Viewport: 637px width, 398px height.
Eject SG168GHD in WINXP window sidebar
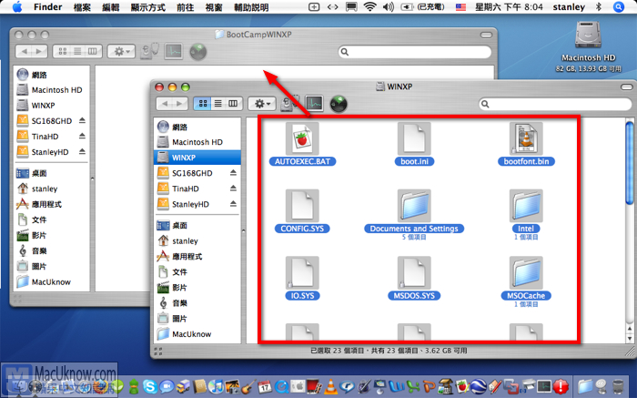233,173
